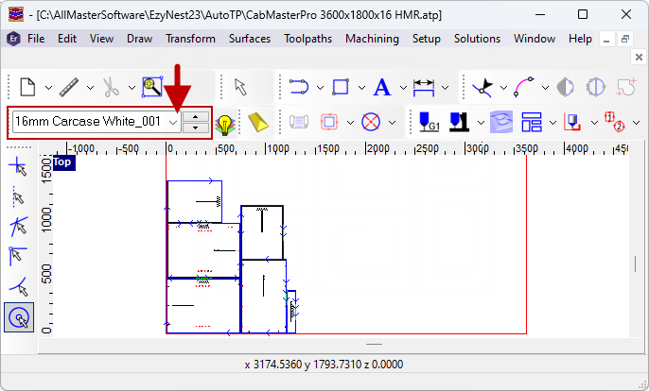Image resolution: width=649 pixels, height=391 pixels.
Task: Choose the Text tool letter A
Action: click(382, 88)
